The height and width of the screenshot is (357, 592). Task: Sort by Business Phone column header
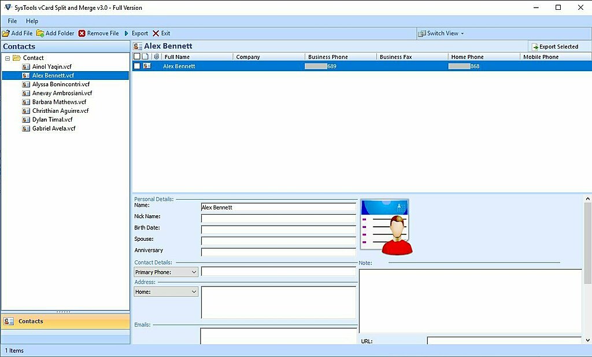[341, 57]
